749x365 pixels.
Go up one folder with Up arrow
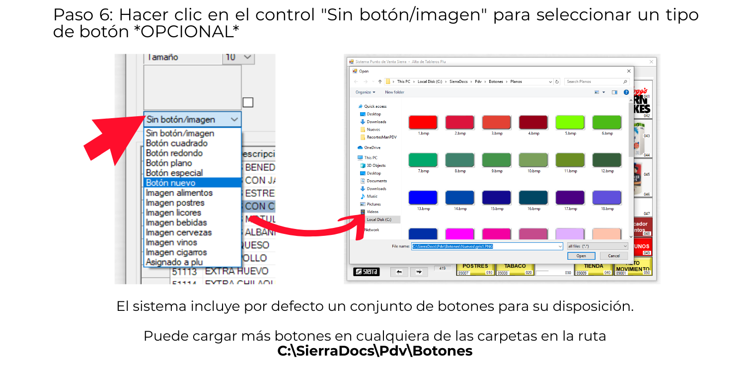pyautogui.click(x=380, y=81)
